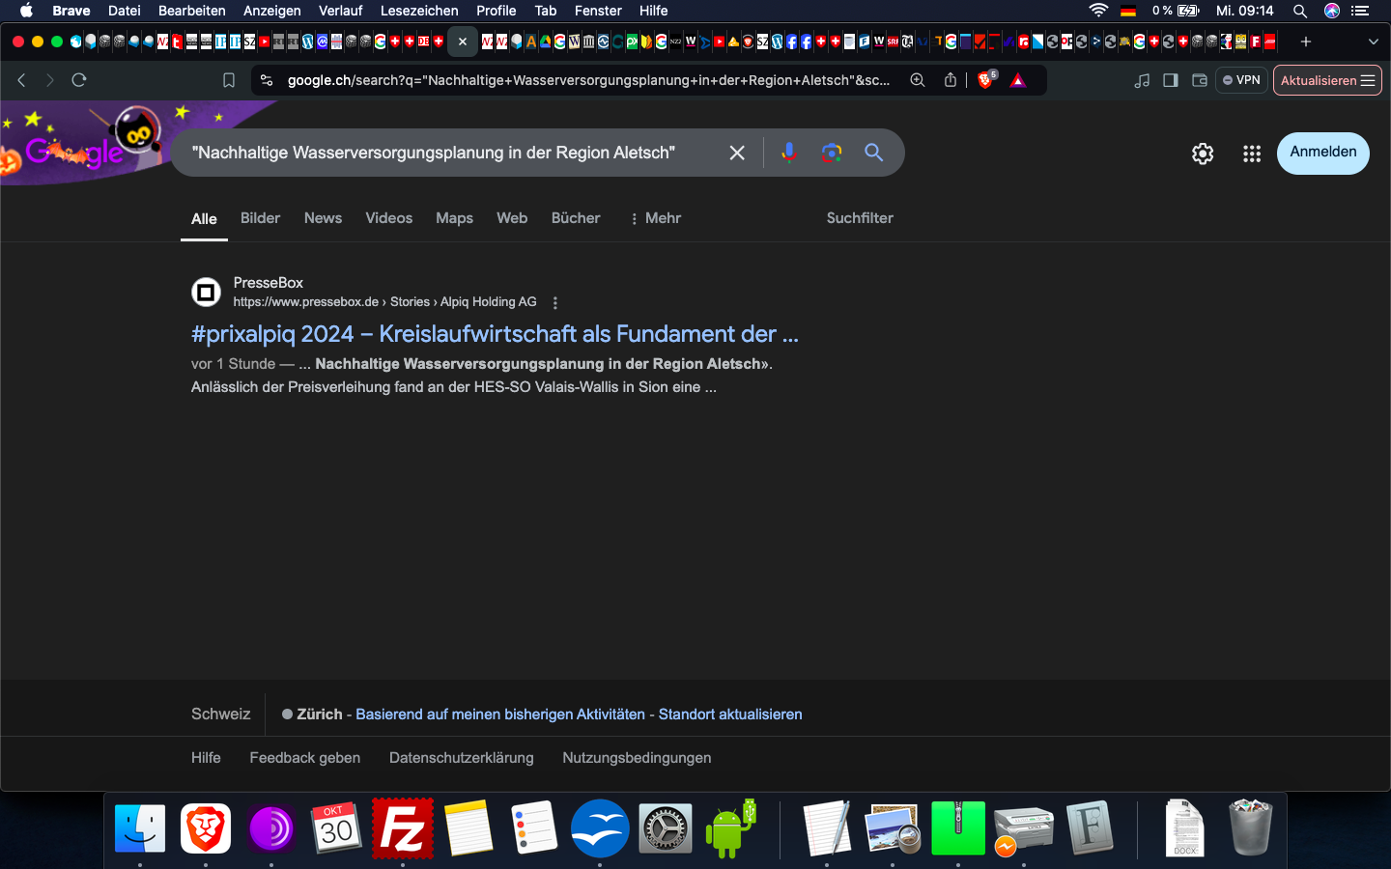Open the Brave Wallet icon
Viewport: 1391px width, 869px height.
1200,80
